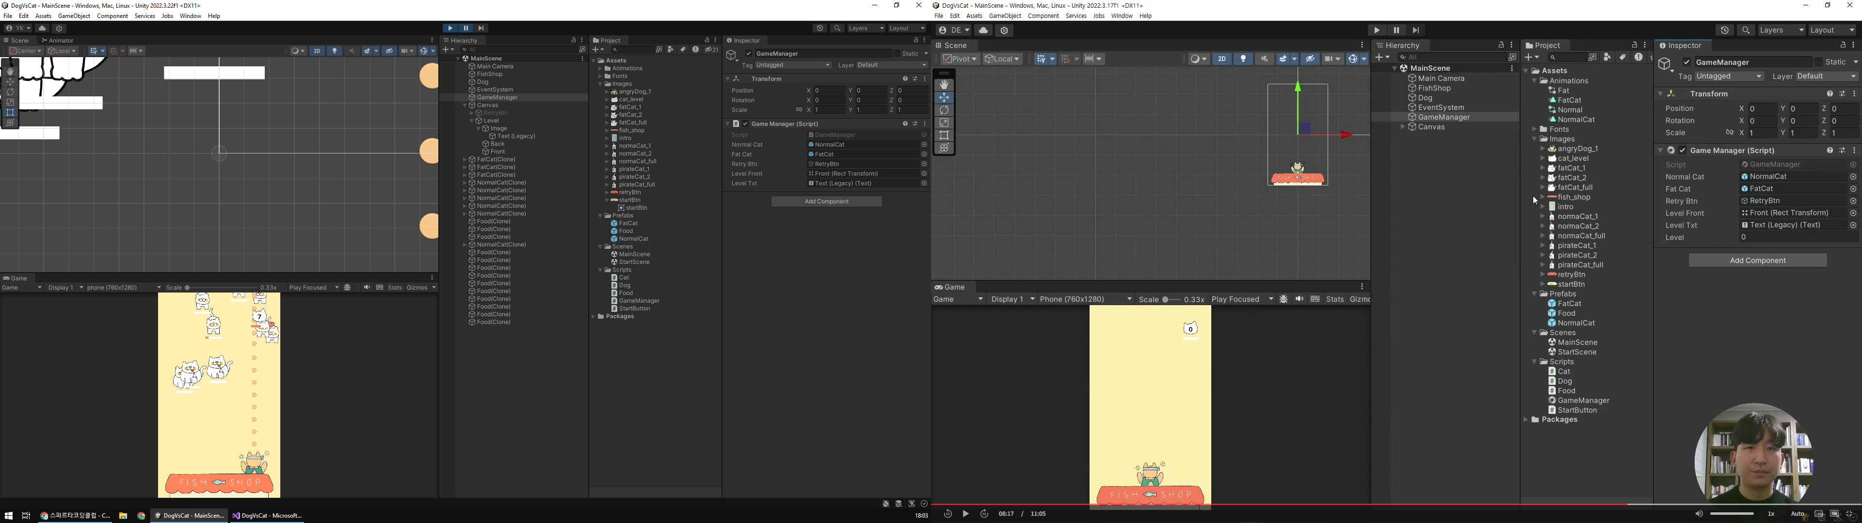Select the Hand tool in the left Scene view
The image size is (1862, 523).
pyautogui.click(x=10, y=72)
